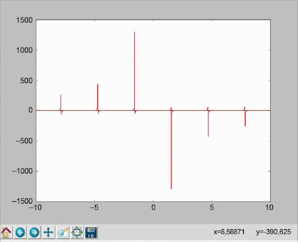This screenshot has height=242, width=298.
Task: Click the deepest red spike bottom near −1300
Action: pyautogui.click(x=172, y=188)
